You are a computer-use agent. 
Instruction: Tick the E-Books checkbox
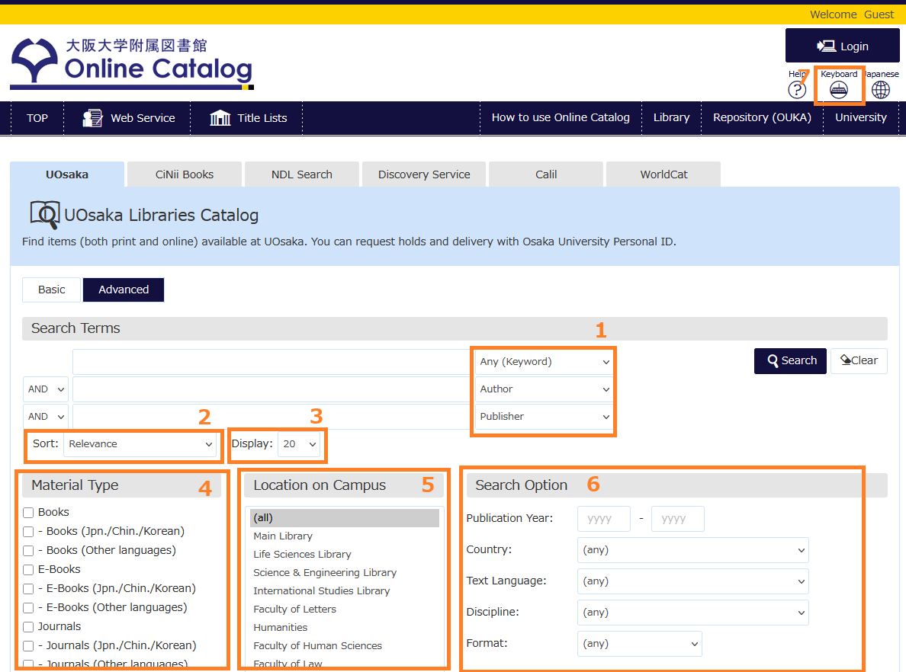[28, 570]
